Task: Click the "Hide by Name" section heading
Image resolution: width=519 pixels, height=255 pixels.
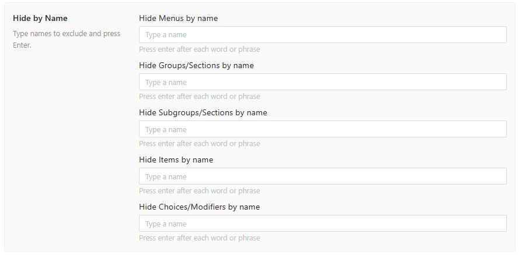Action: click(x=40, y=19)
